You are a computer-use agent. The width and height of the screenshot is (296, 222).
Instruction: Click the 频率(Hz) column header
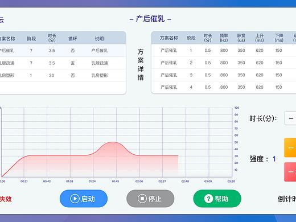[224, 38]
